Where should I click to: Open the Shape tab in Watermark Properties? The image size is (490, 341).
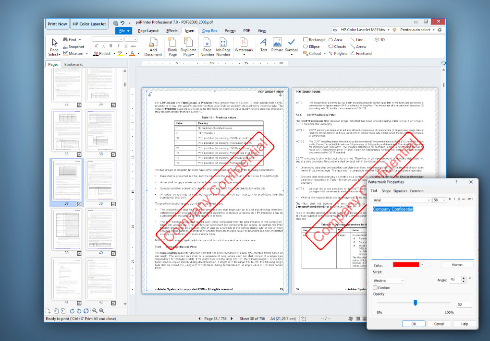coord(386,191)
